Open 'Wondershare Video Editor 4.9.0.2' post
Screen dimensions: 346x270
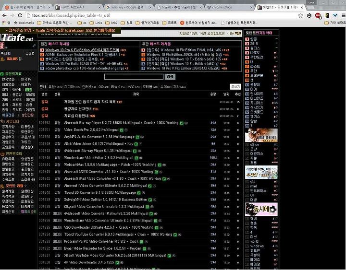click(x=99, y=158)
